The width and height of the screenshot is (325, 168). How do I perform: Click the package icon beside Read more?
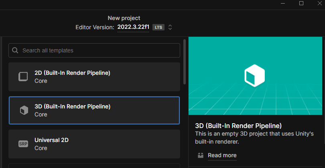[201, 155]
